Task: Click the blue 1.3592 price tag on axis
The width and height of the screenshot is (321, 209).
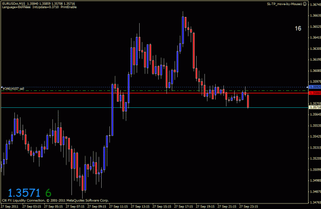Action: [x=315, y=87]
